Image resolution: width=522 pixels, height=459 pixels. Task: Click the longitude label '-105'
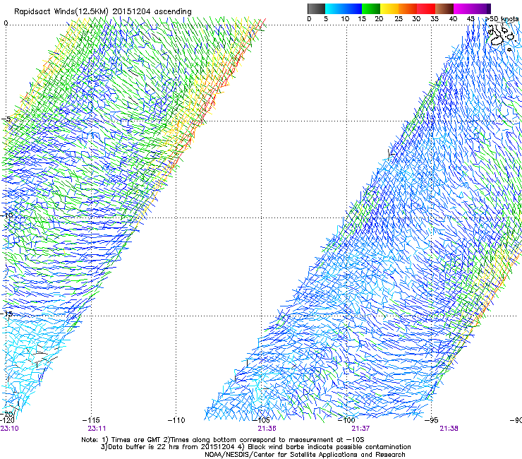[x=261, y=420]
